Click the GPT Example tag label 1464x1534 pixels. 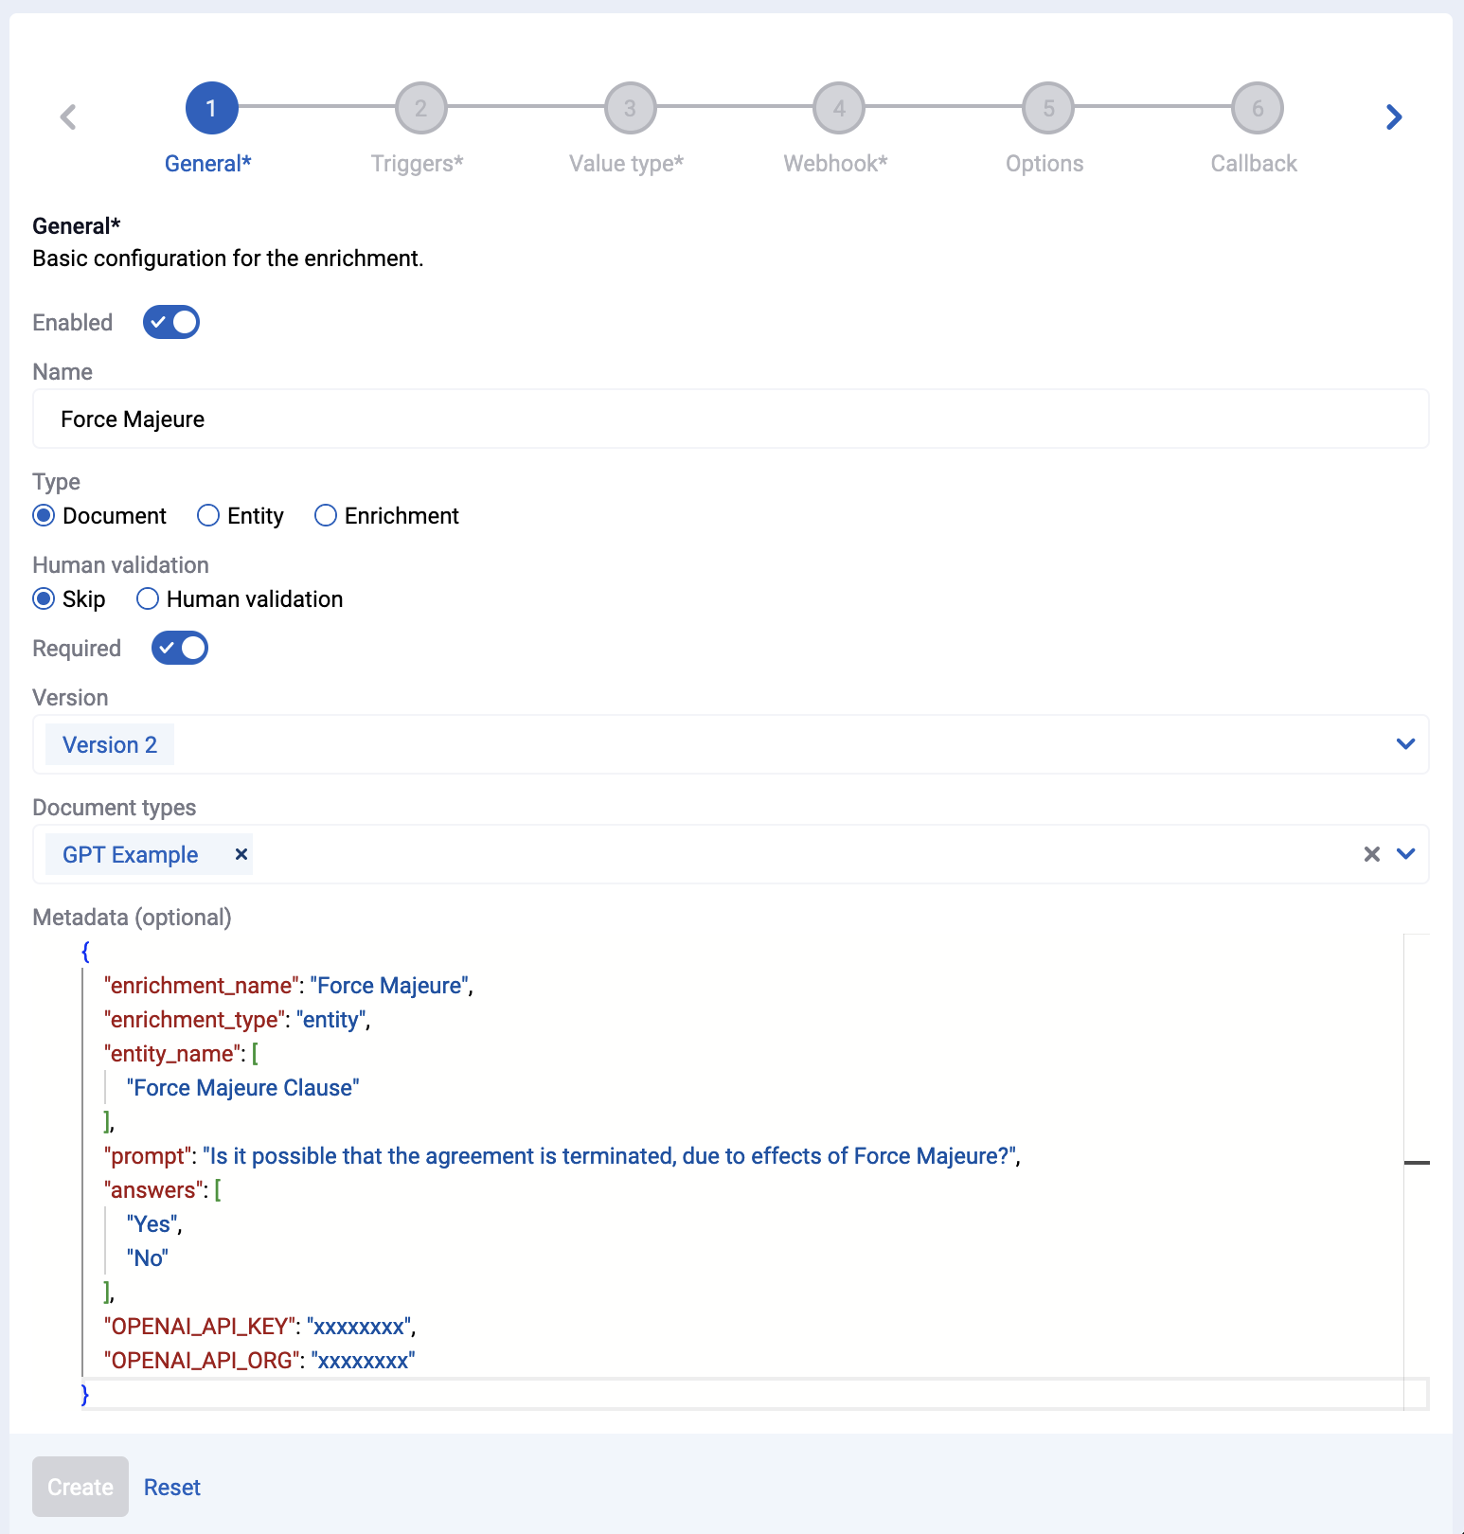(131, 854)
